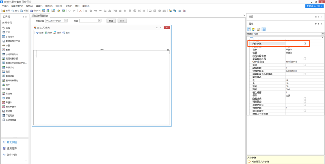
Task: Switch to 常规字段 category in toolbox
Action: (x=10, y=142)
